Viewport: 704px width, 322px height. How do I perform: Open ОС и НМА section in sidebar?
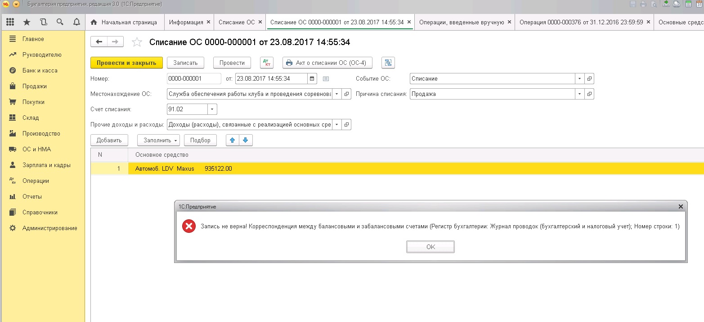(36, 150)
